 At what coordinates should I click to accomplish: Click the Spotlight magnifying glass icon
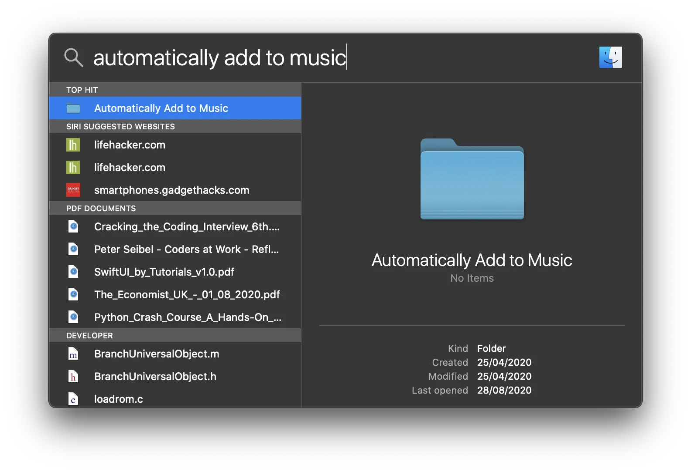[x=73, y=57]
